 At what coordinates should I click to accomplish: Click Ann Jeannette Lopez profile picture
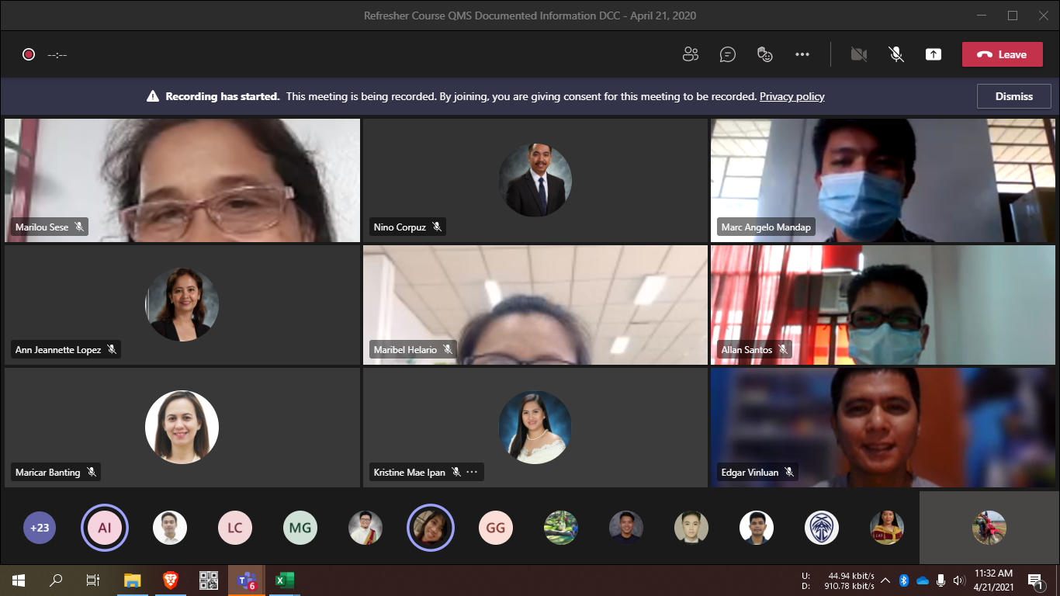pyautogui.click(x=182, y=304)
